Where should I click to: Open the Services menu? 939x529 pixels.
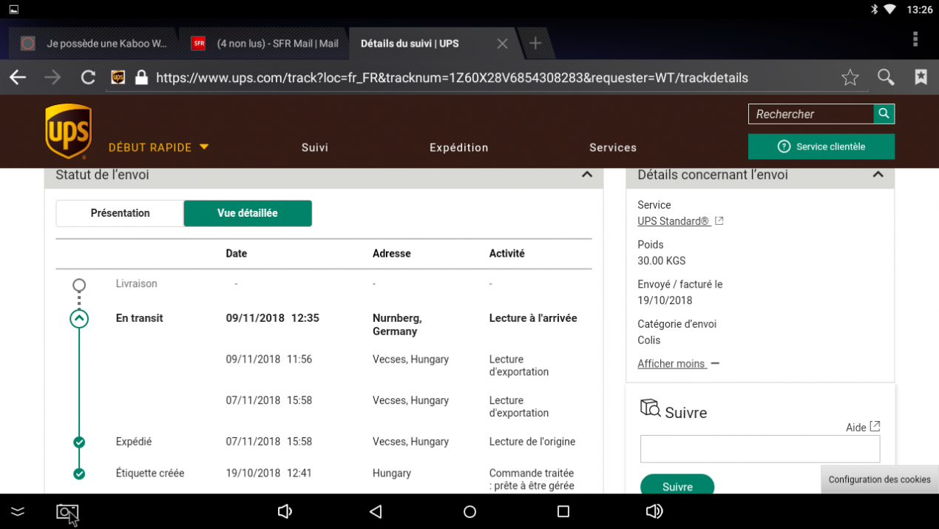(x=613, y=147)
